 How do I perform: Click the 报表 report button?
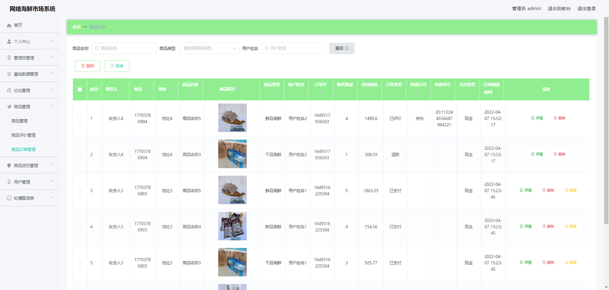coord(117,66)
